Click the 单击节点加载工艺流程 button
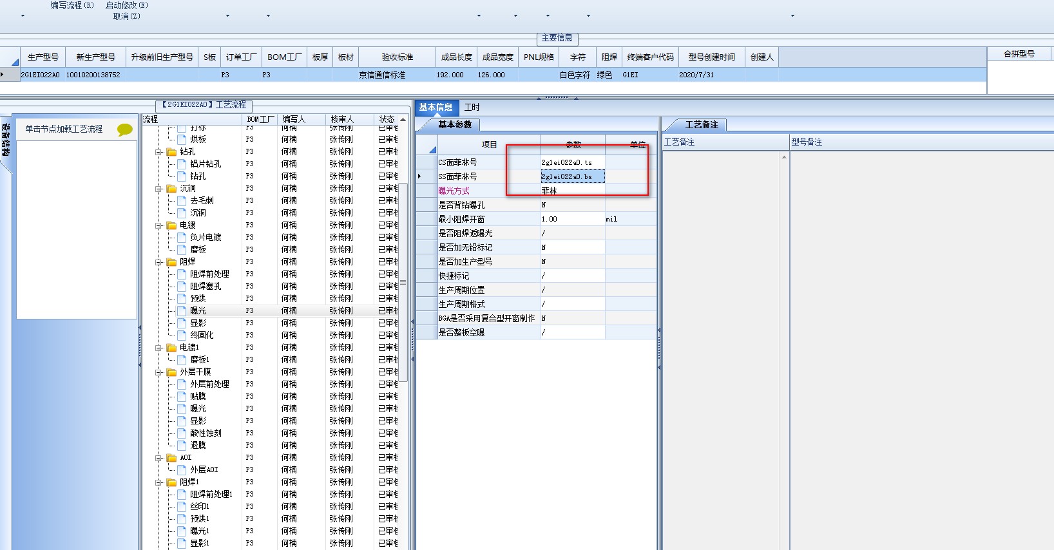1054x550 pixels. 64,129
